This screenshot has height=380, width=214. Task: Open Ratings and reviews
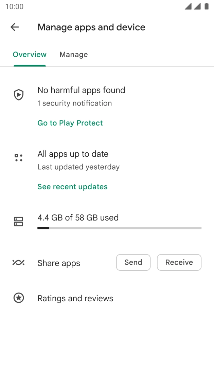click(x=75, y=298)
